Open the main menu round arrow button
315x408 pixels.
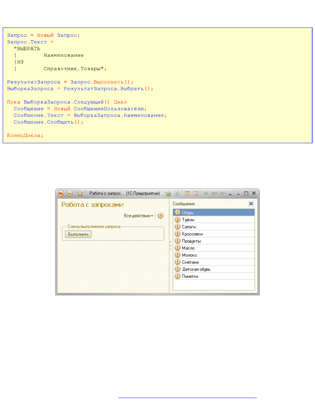pos(70,193)
